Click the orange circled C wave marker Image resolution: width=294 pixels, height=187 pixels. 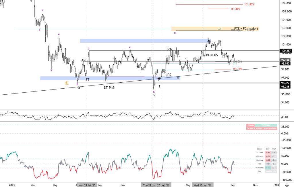pyautogui.click(x=67, y=83)
